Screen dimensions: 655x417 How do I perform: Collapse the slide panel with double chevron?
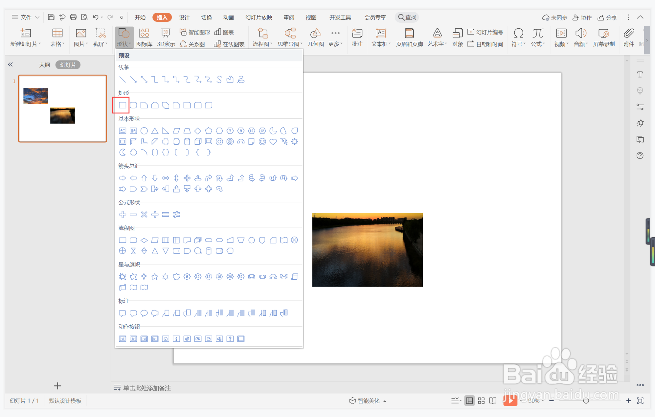[11, 64]
